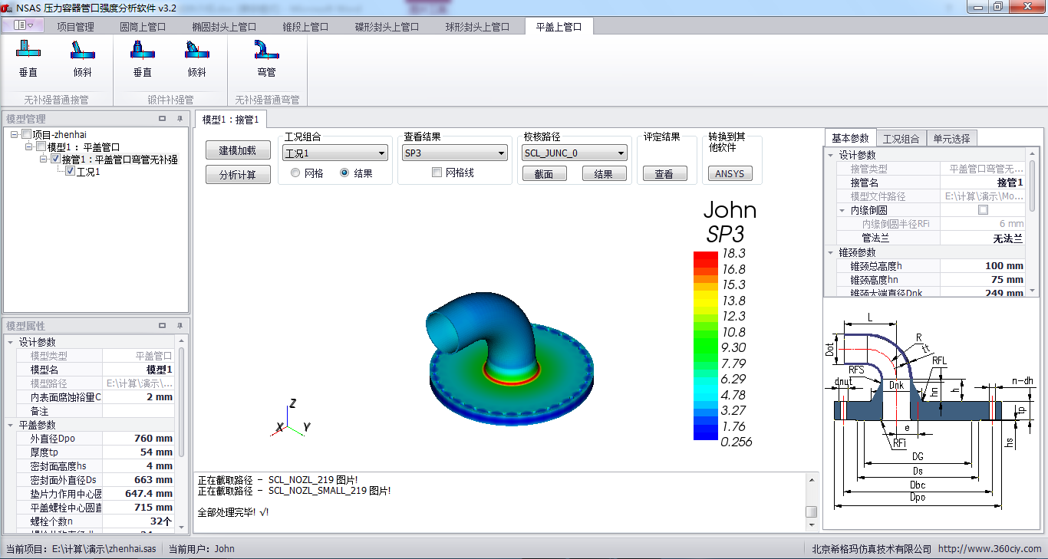1048x559 pixels.
Task: Click the ANSYS export button
Action: coord(730,174)
